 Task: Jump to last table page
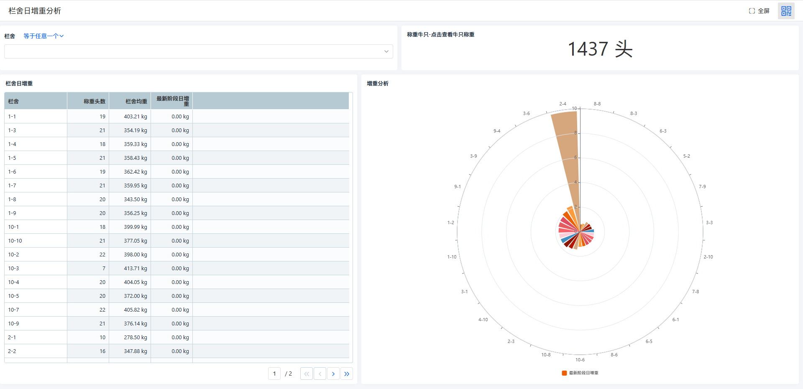tap(347, 374)
